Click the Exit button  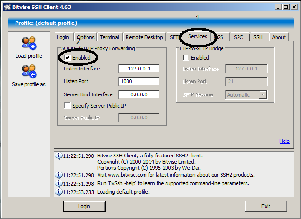[x=266, y=206]
